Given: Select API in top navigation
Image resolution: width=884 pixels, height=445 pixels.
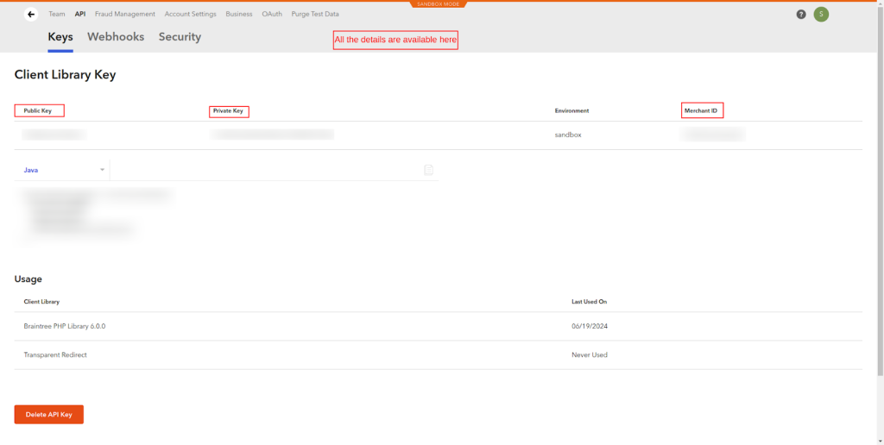Looking at the screenshot, I should tap(80, 15).
